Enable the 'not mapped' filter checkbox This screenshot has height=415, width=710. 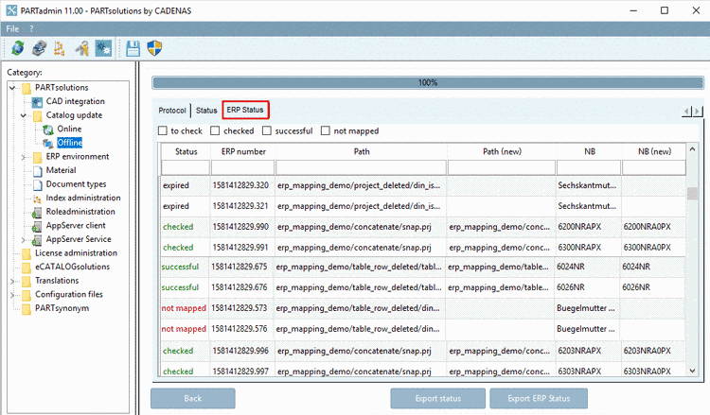tap(325, 130)
